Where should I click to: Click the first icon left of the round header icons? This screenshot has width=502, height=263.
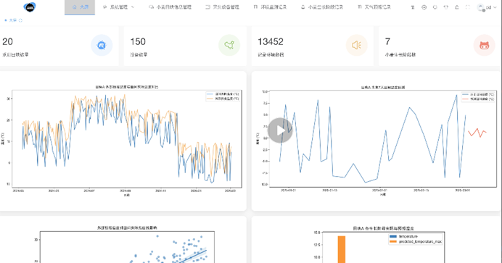click(x=413, y=7)
